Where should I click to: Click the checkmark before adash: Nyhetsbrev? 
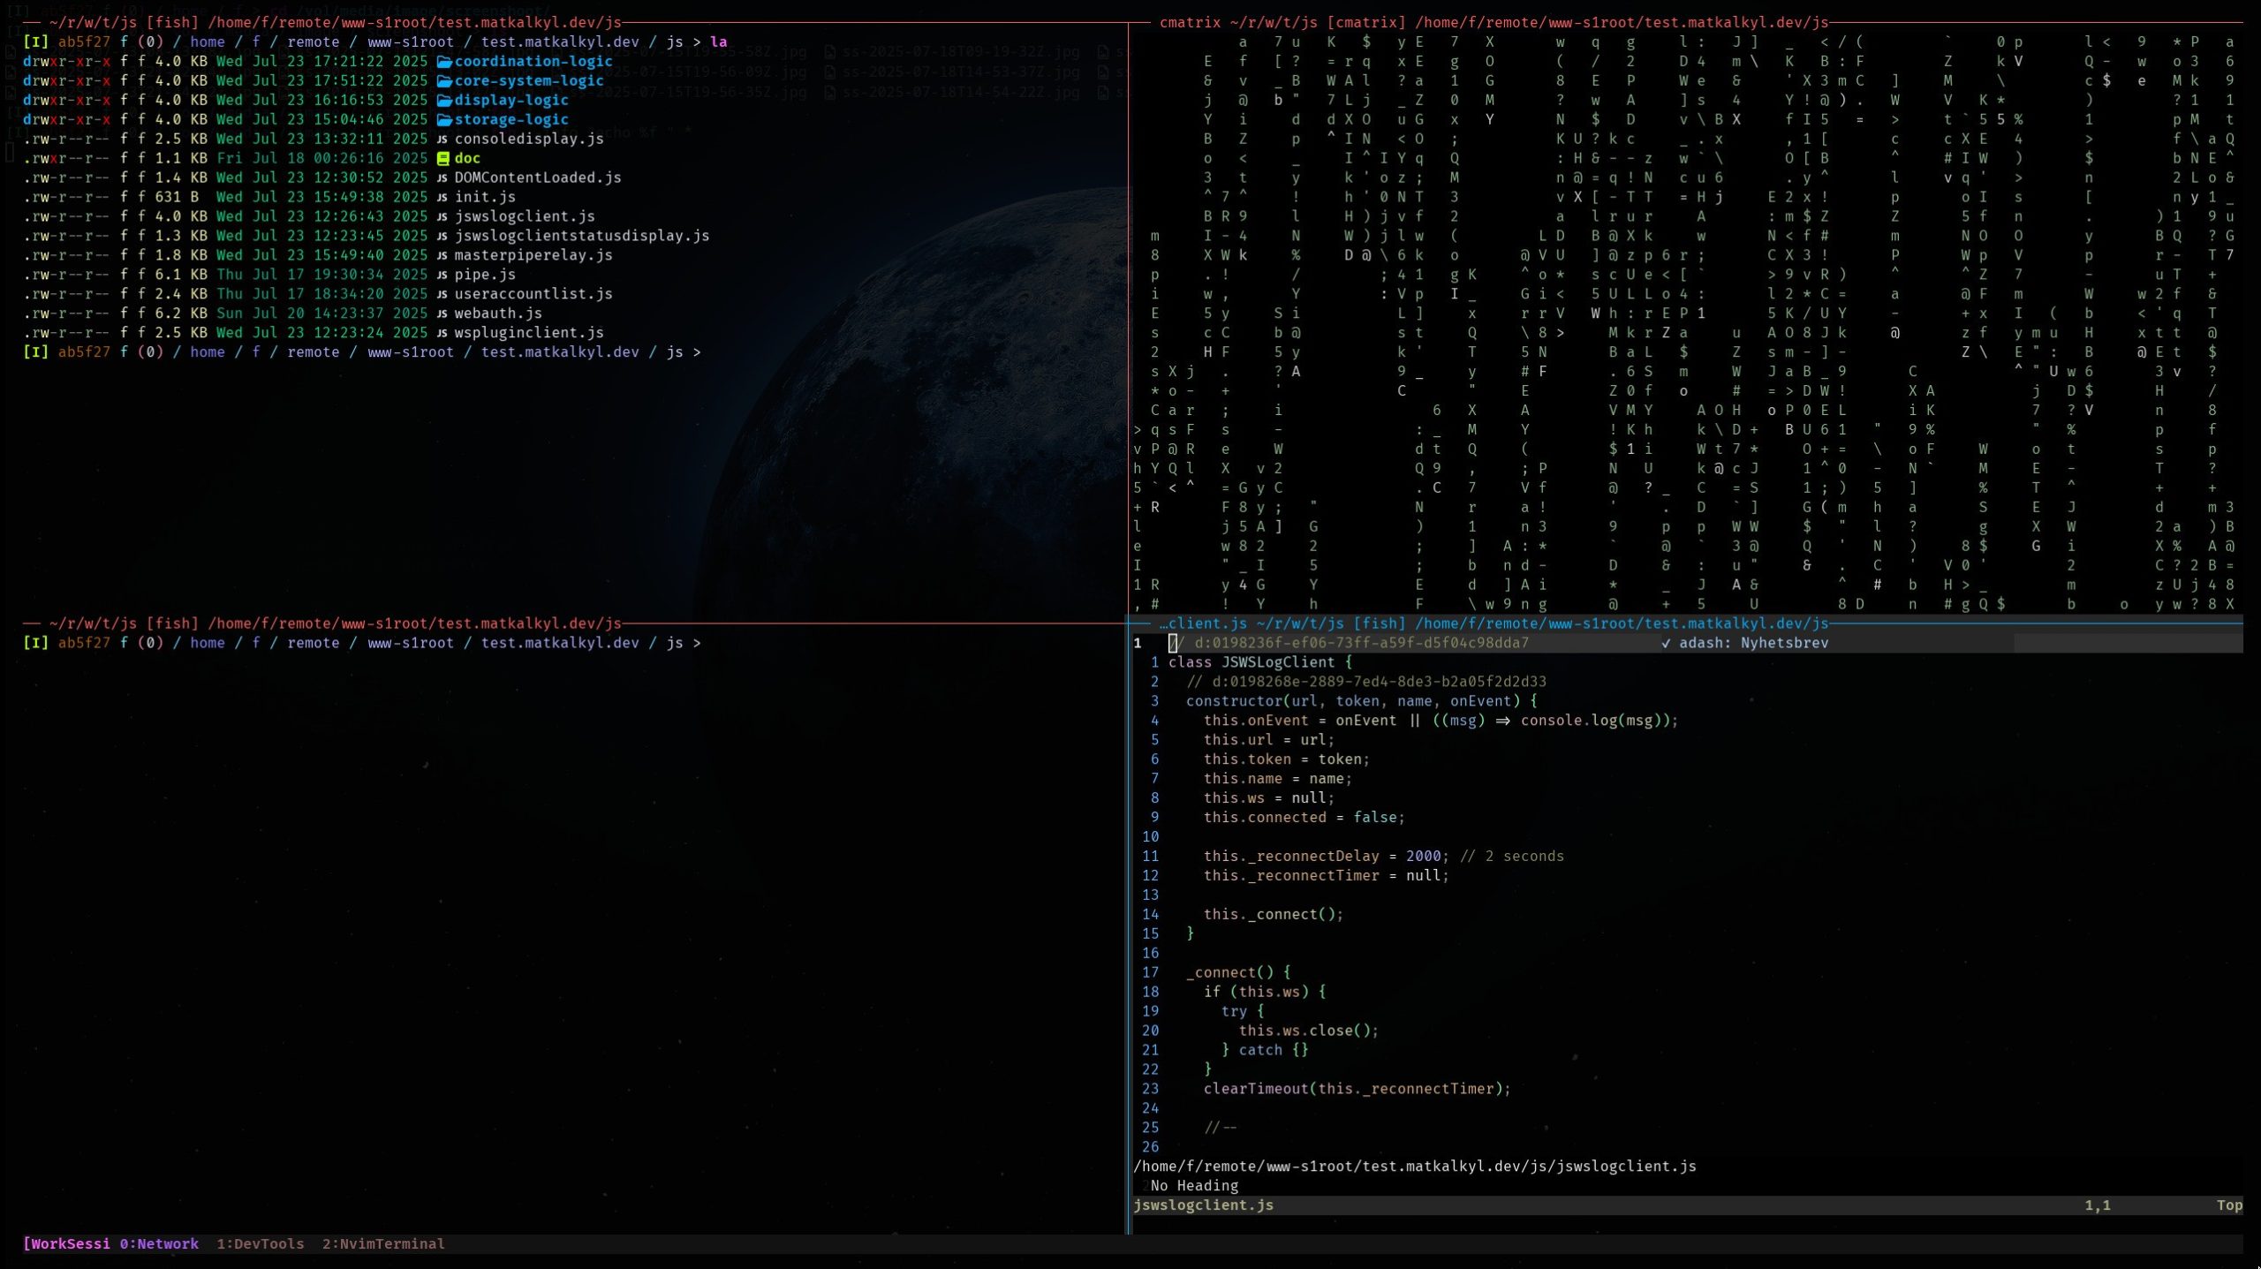[x=1666, y=644]
